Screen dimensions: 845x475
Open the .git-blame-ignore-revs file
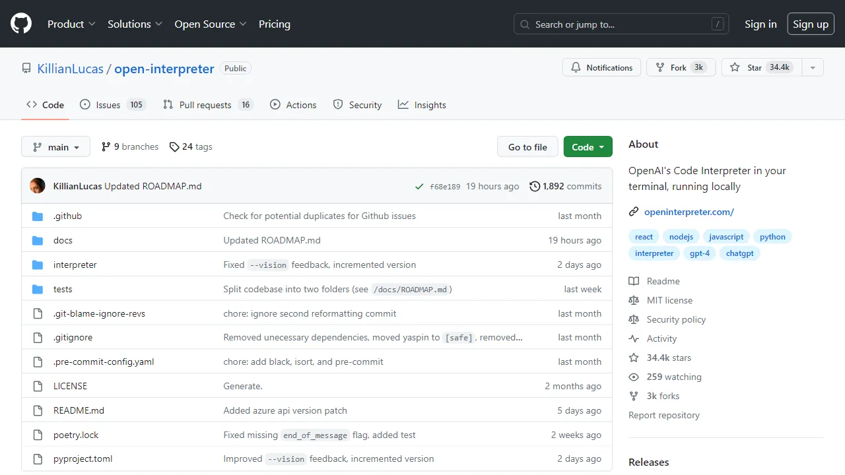coord(99,313)
